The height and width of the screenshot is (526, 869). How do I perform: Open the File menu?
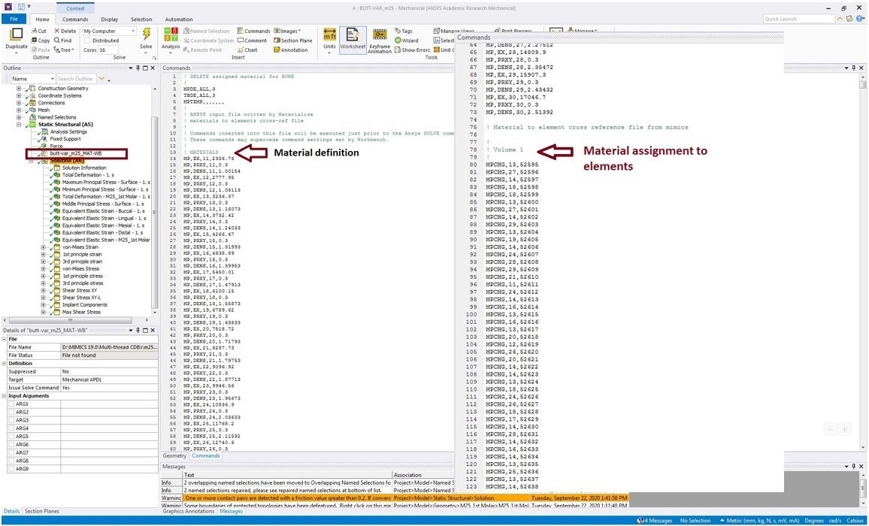[x=14, y=20]
